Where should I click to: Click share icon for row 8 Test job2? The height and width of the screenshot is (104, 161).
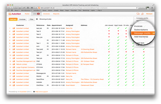coord(14,49)
